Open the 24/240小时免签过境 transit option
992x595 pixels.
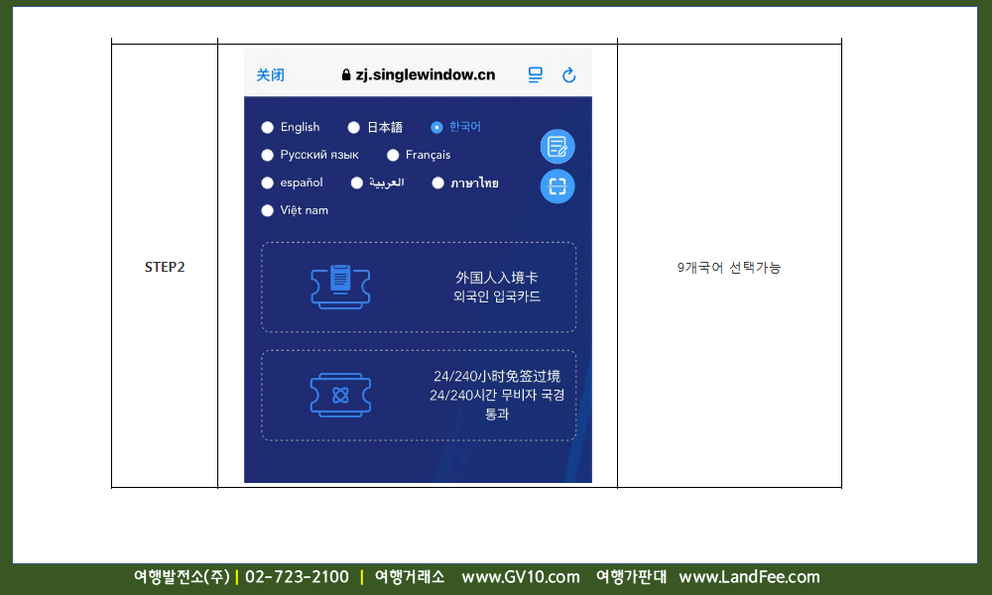click(x=419, y=396)
